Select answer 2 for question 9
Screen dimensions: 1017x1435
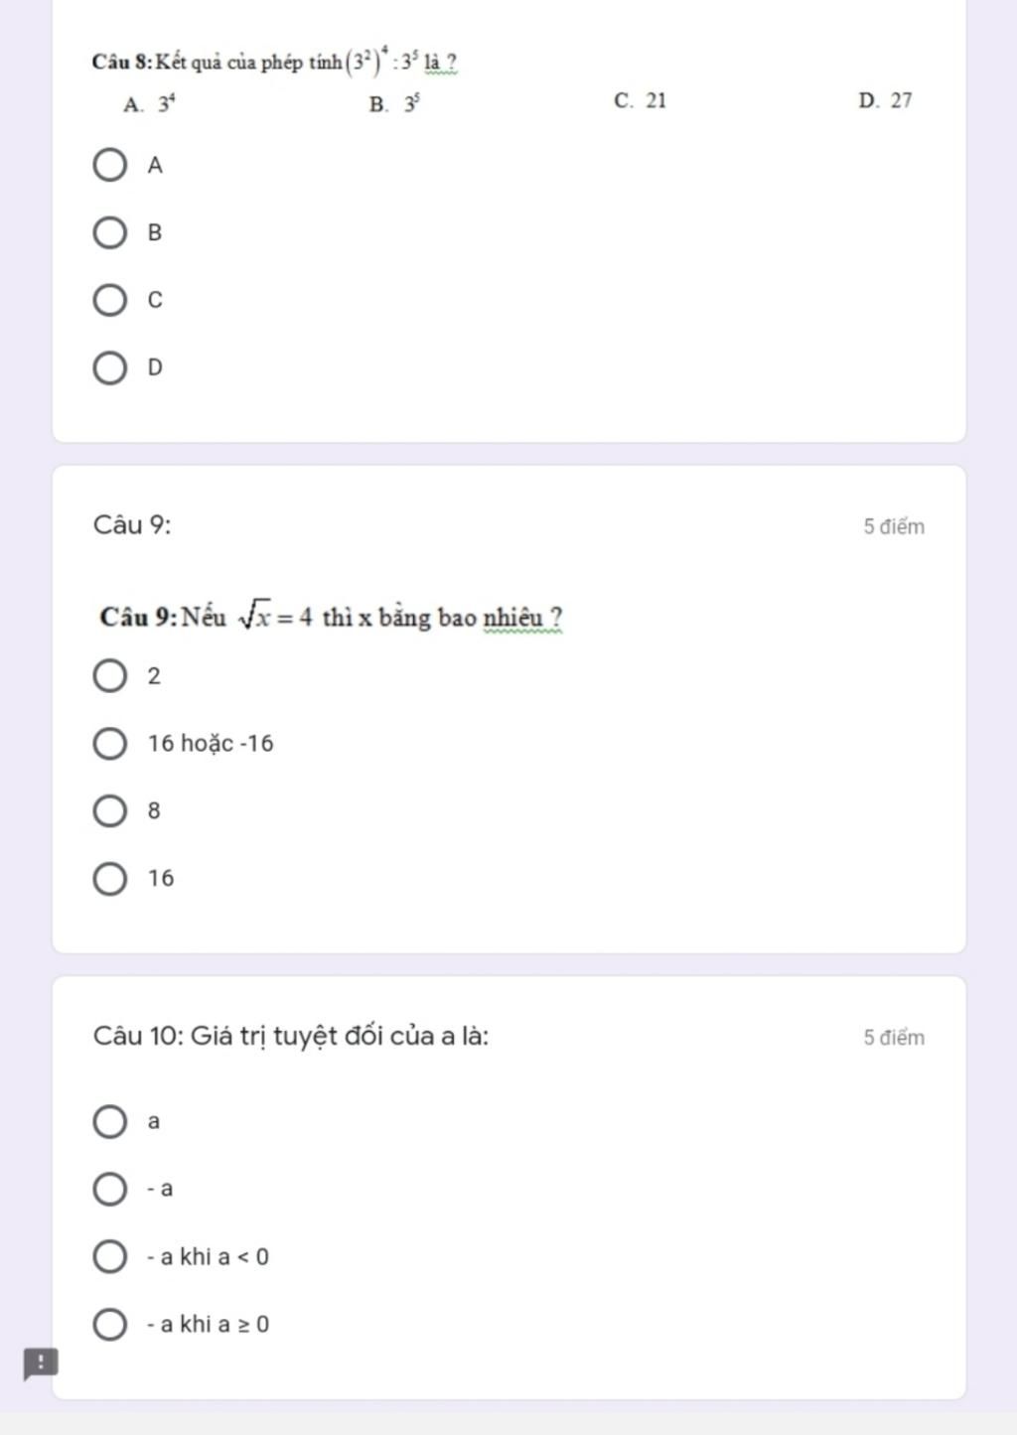pyautogui.click(x=109, y=676)
